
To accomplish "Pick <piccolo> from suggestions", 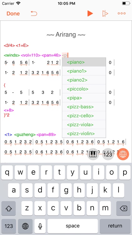I will pyautogui.click(x=84, y=89).
